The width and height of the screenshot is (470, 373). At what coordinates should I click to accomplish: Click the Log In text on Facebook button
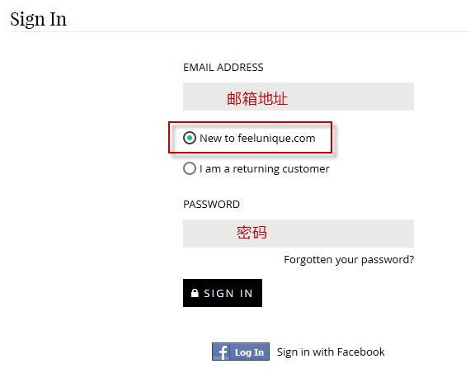pyautogui.click(x=249, y=352)
